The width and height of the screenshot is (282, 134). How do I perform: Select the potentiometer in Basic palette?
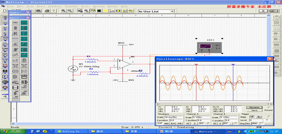pos(15,44)
